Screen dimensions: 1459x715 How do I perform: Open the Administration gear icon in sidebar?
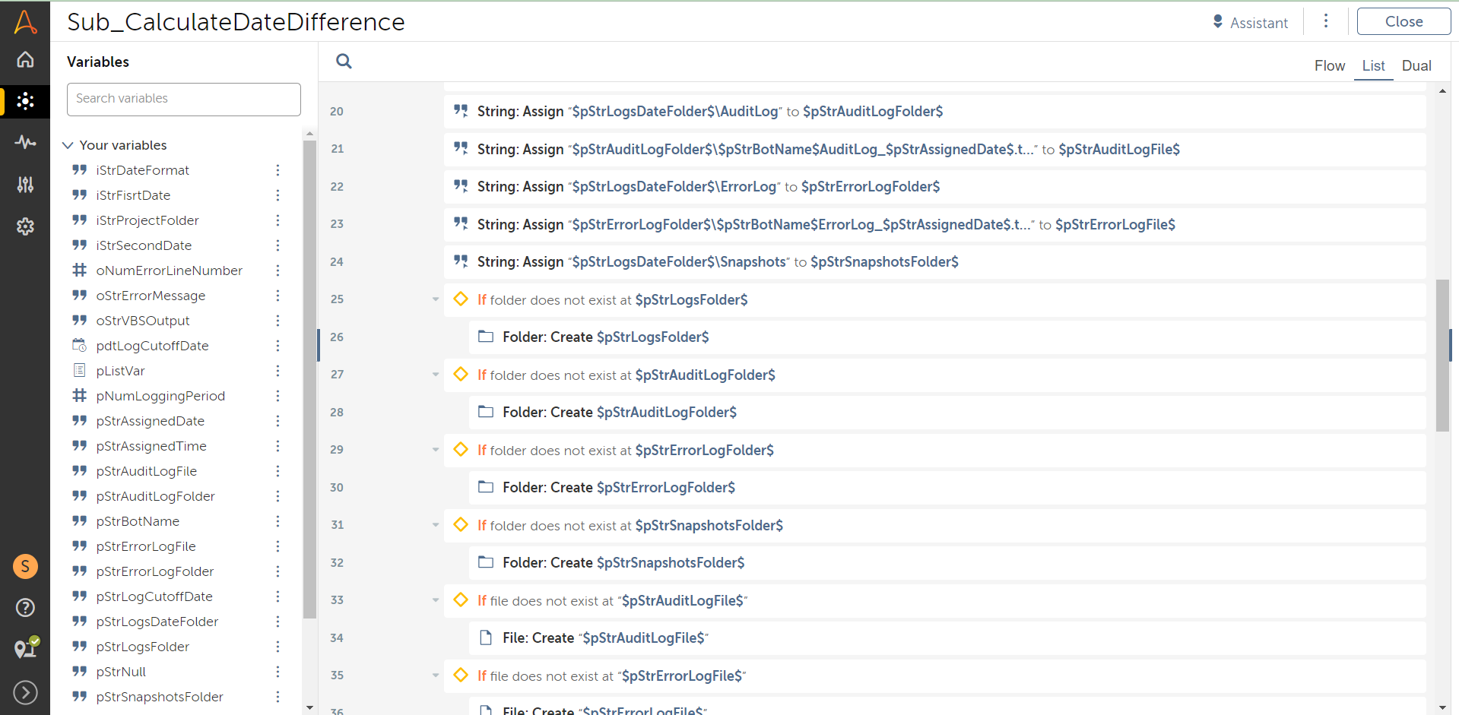tap(25, 226)
